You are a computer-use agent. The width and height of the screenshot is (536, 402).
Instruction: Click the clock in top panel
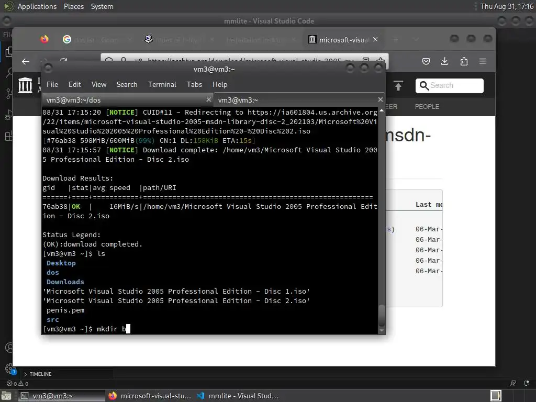point(507,6)
